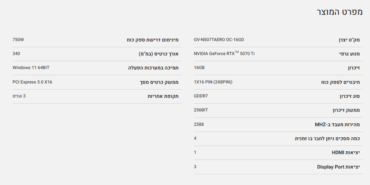Click the GDDR7 memory type value
The image size is (370, 185).
[201, 96]
